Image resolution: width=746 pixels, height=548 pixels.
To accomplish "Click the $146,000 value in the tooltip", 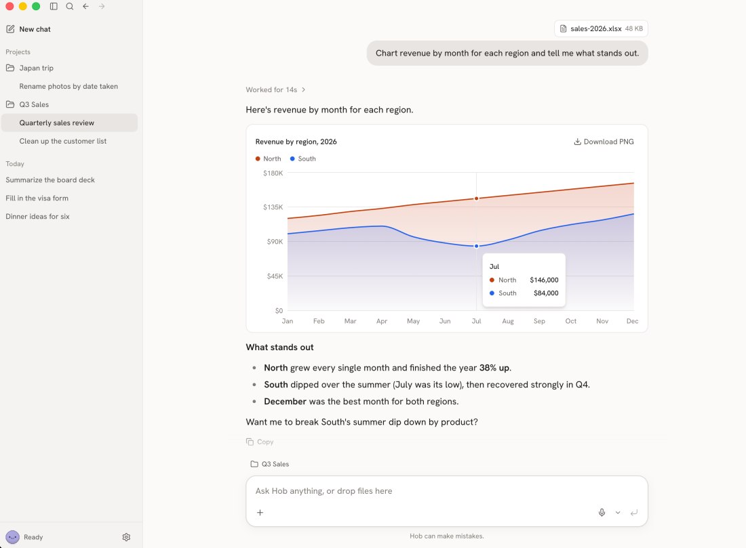I will pos(545,280).
